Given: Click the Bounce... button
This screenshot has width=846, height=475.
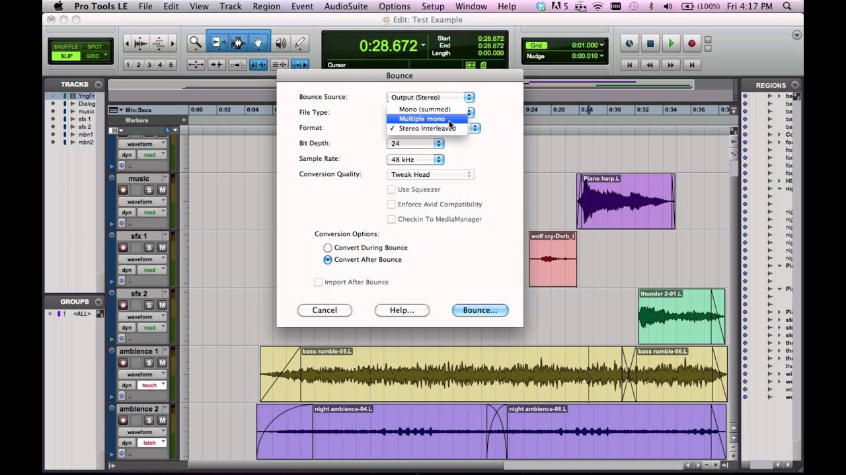Looking at the screenshot, I should 480,310.
